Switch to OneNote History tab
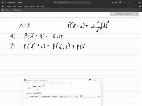 26,7
